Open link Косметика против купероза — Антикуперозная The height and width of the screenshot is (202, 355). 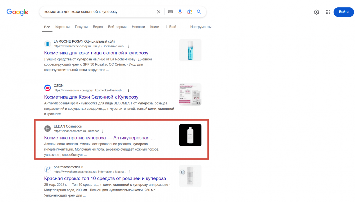pos(99,138)
